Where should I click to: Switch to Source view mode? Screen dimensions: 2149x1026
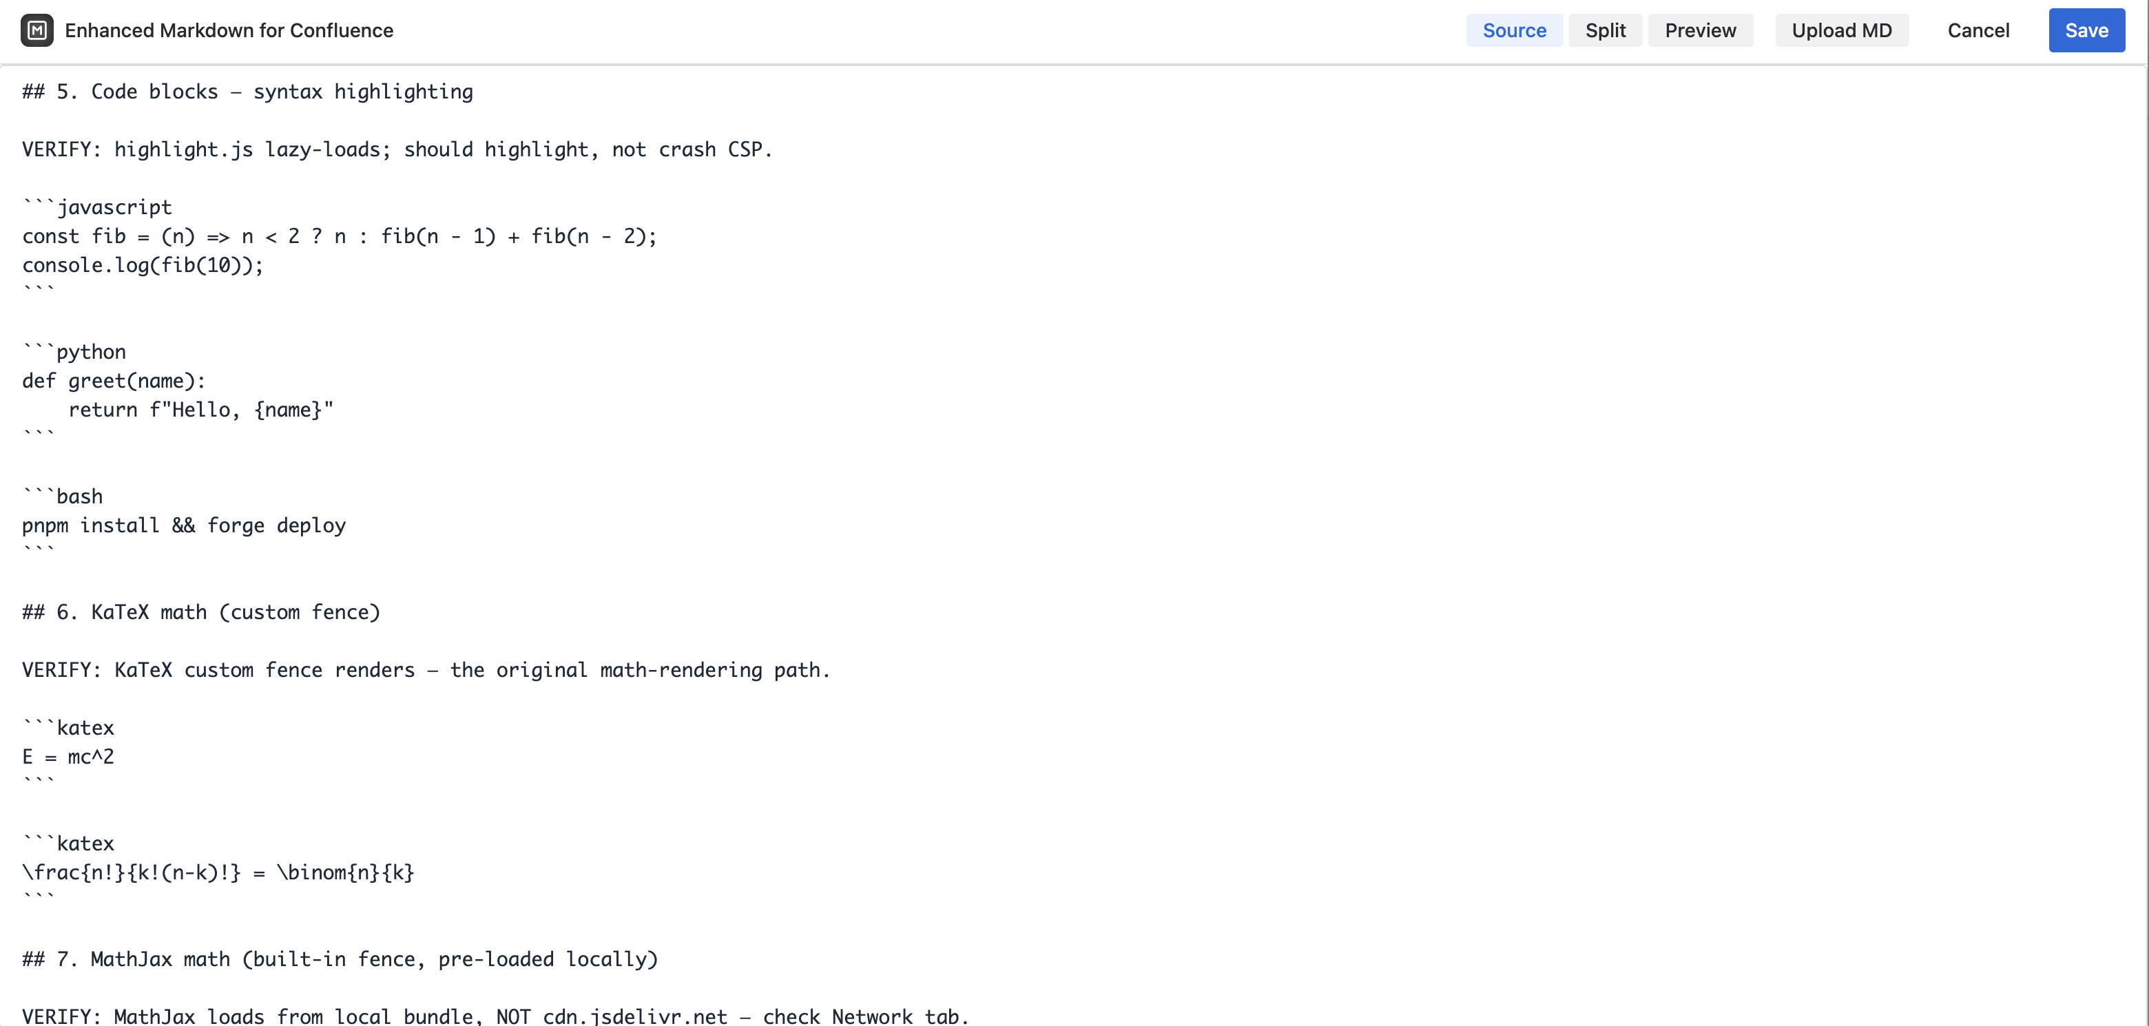click(x=1514, y=30)
